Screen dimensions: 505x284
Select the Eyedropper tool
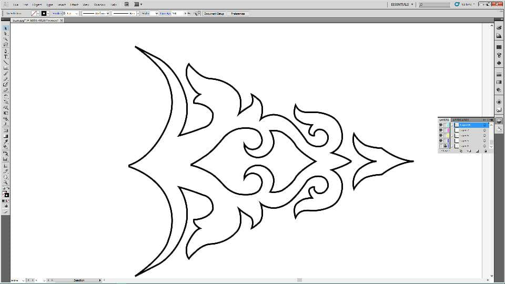click(x=5, y=141)
